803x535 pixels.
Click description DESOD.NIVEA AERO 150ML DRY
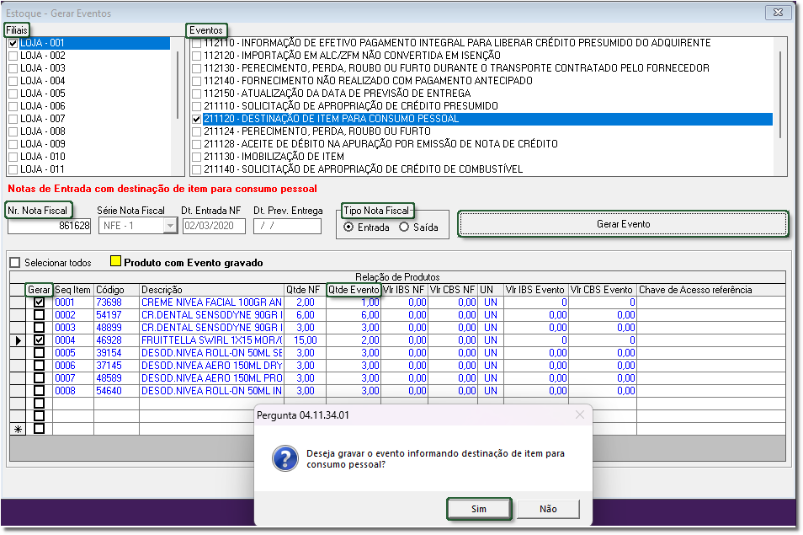[211, 366]
